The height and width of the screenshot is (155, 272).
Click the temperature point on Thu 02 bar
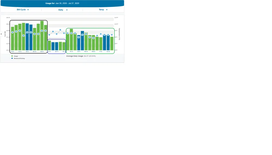[x=20, y=31]
